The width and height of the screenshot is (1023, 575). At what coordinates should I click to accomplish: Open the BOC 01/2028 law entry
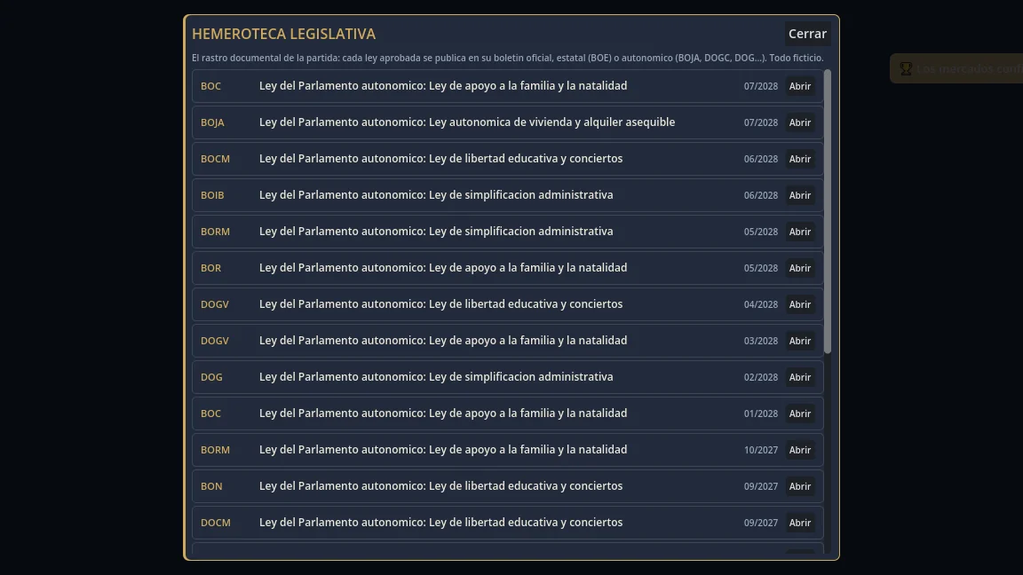pos(800,414)
